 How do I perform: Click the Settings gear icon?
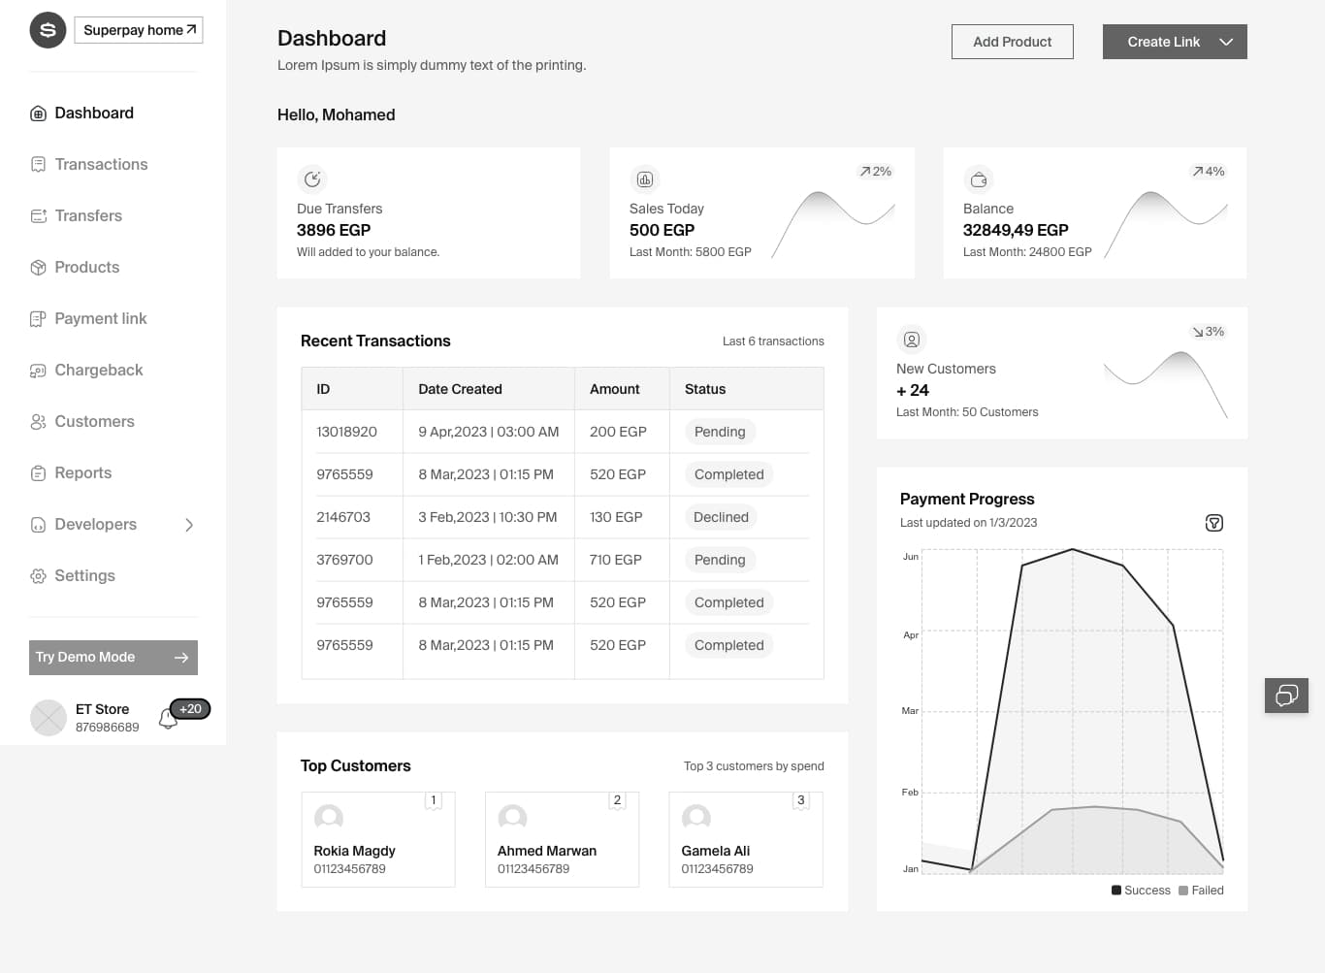pos(38,576)
